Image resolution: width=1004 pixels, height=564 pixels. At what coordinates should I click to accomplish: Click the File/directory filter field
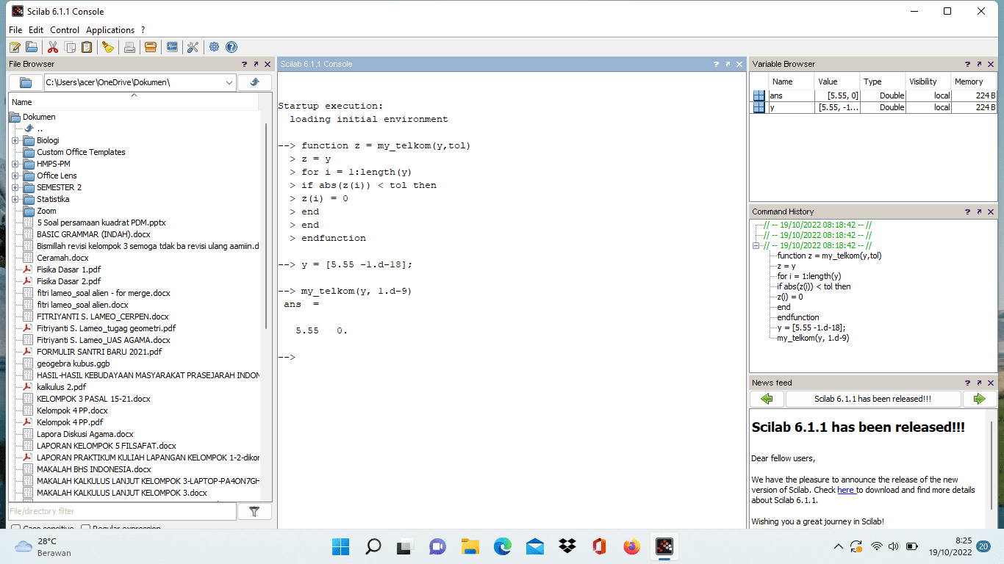coord(122,511)
